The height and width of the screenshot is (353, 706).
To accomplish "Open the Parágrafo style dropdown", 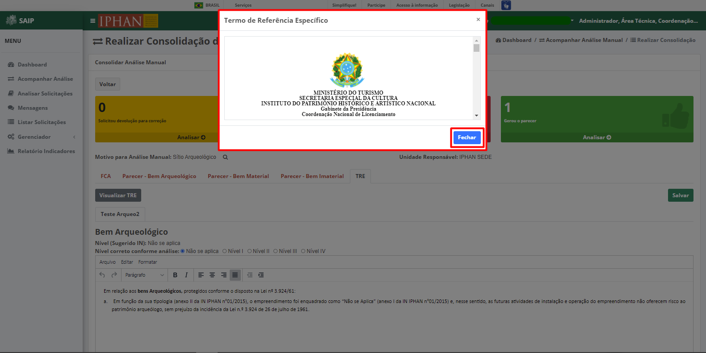I will [144, 275].
